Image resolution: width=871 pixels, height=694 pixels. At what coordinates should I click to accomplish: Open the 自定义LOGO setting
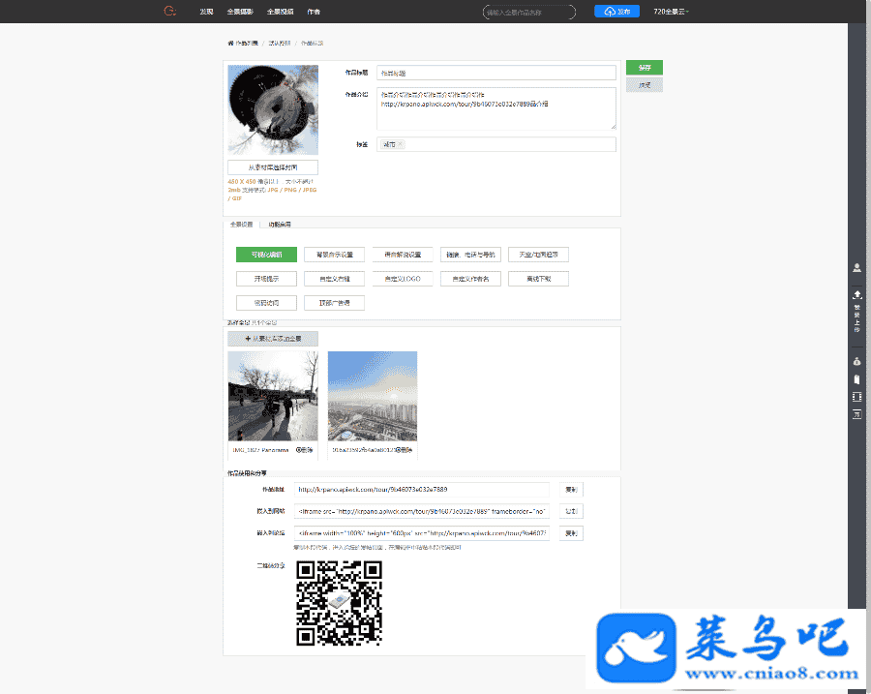point(402,279)
